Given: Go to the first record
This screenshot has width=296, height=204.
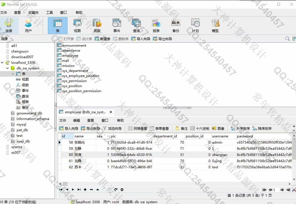Looking at the screenshot, I should (x=61, y=189).
